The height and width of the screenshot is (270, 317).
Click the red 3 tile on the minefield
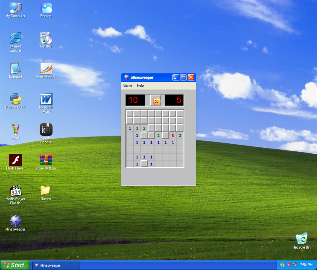(x=173, y=136)
